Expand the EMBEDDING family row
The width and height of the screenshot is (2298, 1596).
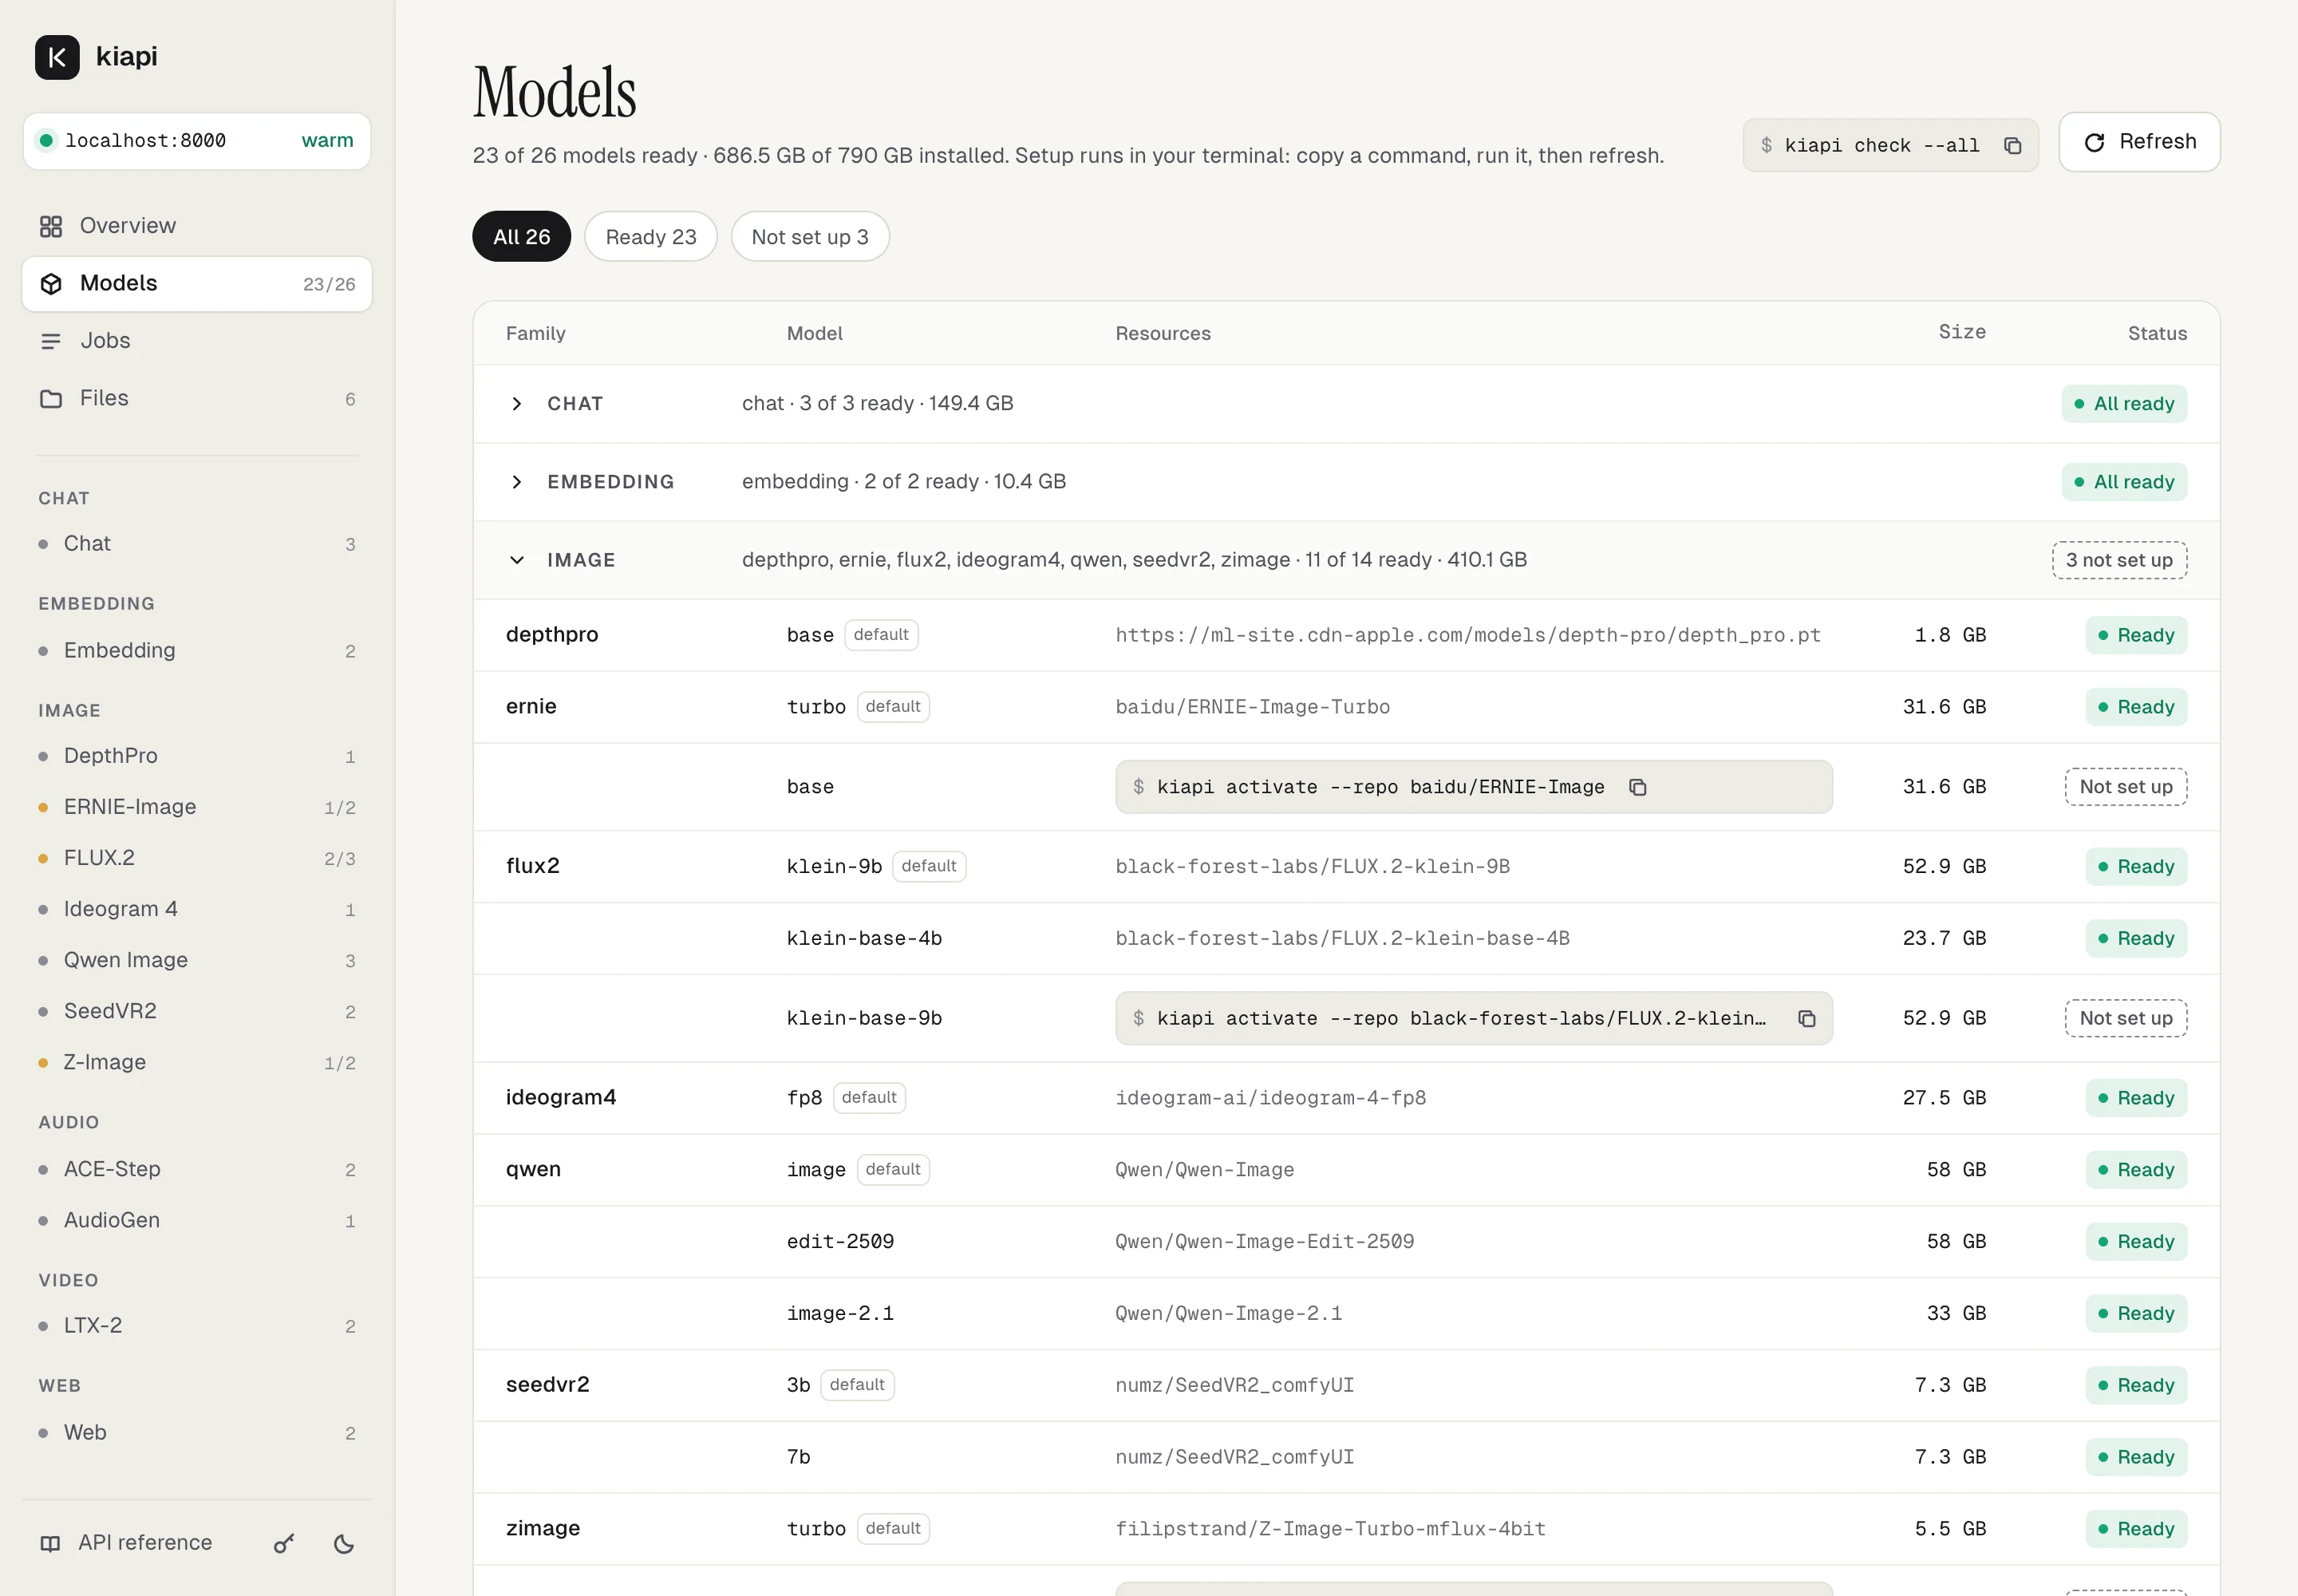[x=516, y=482]
